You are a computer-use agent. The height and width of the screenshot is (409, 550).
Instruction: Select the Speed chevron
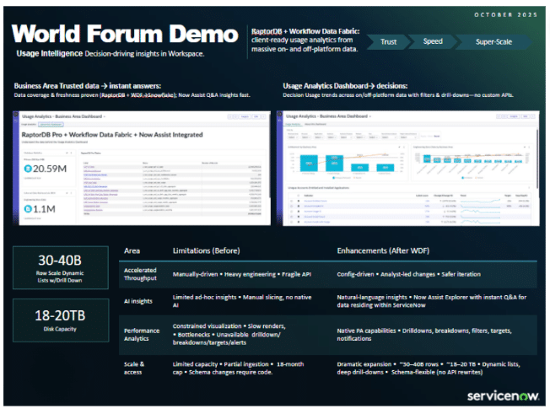point(433,41)
